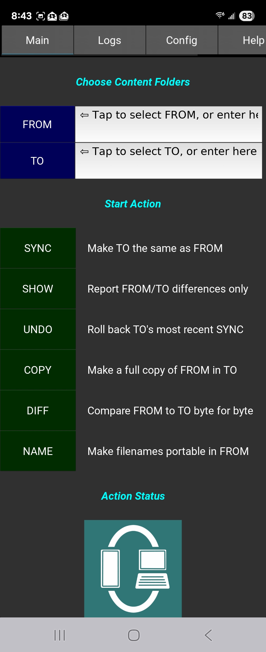Viewport: 266px width, 652px height.
Task: Switch to the Main tab
Action: coord(37,40)
